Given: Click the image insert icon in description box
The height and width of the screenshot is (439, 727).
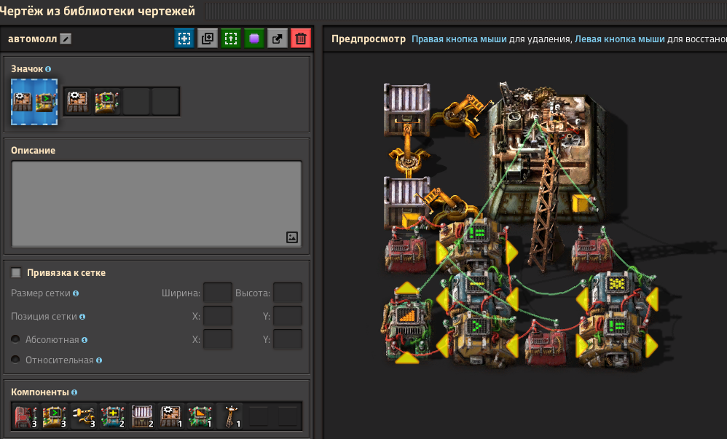Looking at the screenshot, I should pyautogui.click(x=292, y=237).
